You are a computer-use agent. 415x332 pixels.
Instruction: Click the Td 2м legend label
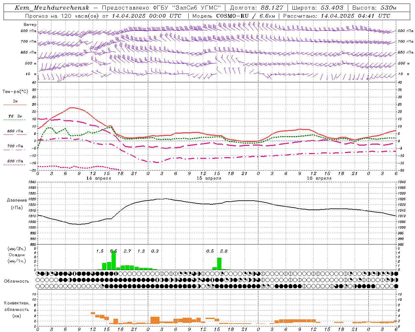tap(15, 116)
